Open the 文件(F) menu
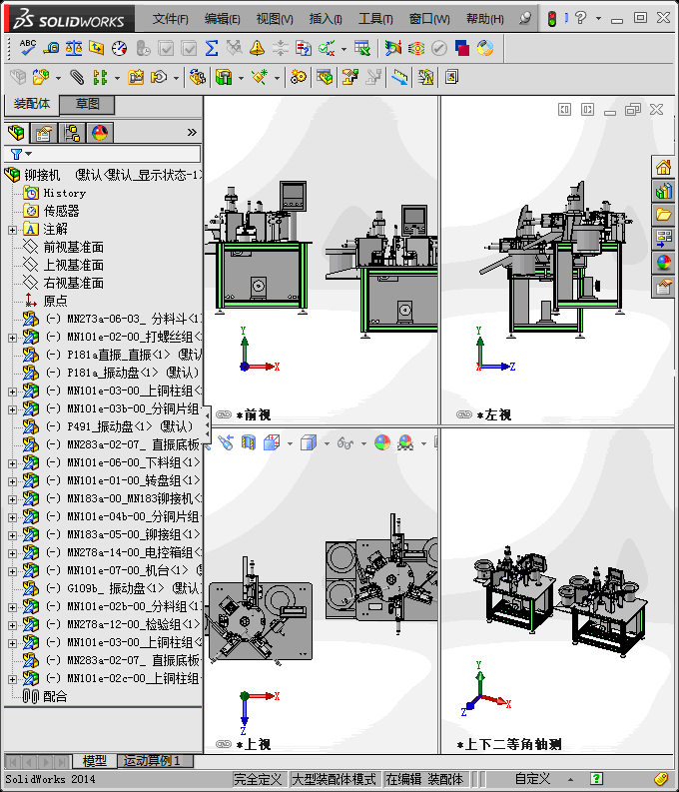This screenshot has width=679, height=792. click(x=170, y=19)
